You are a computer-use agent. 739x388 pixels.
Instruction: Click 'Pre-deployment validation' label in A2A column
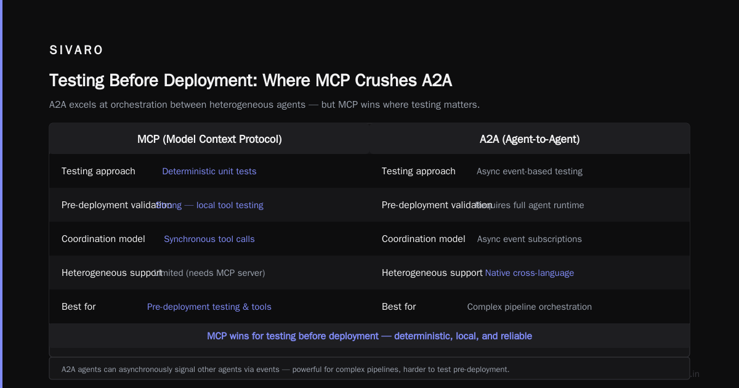(437, 205)
